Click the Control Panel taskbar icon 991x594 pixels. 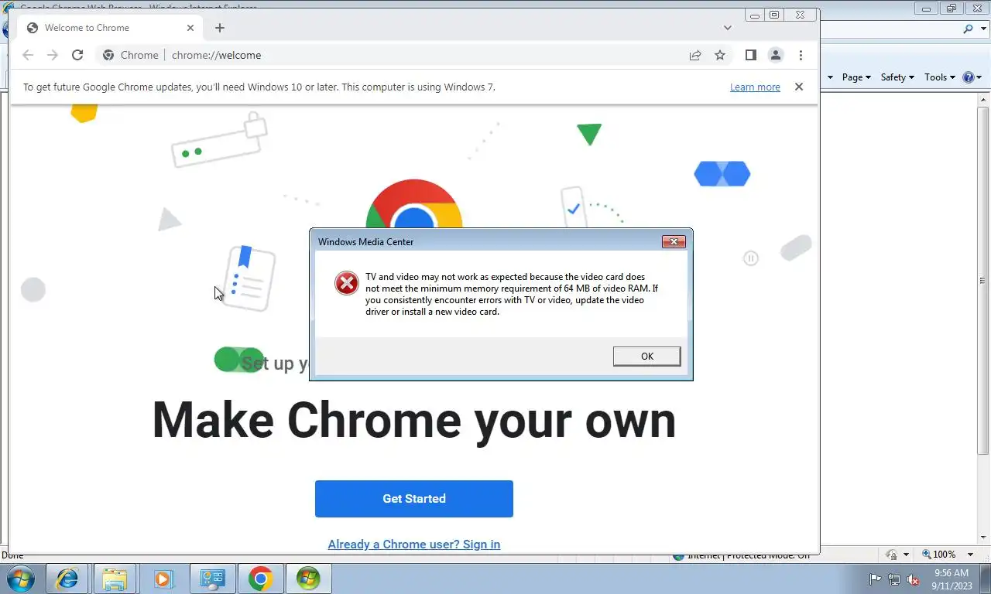[212, 579]
